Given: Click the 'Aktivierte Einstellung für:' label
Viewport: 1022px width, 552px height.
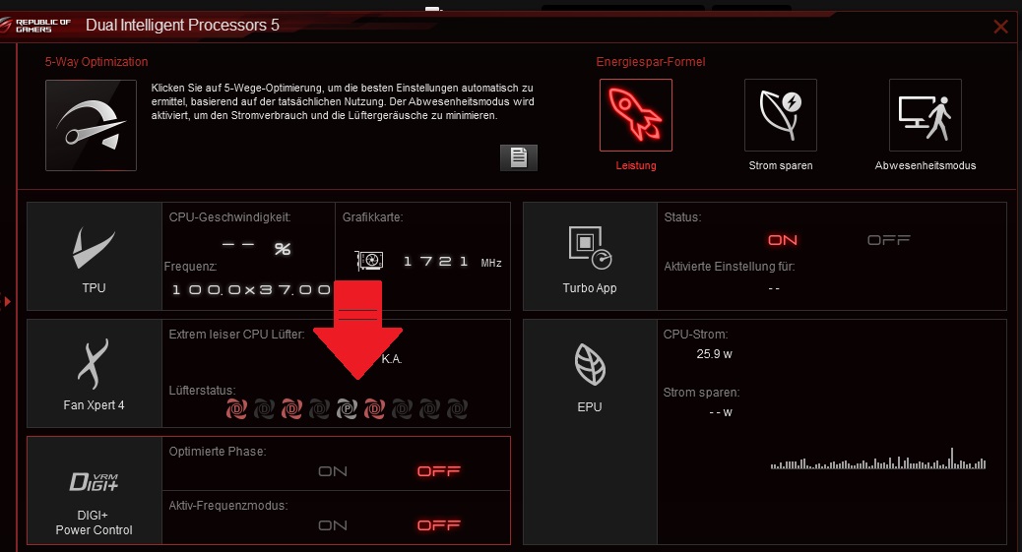Looking at the screenshot, I should pos(730,267).
